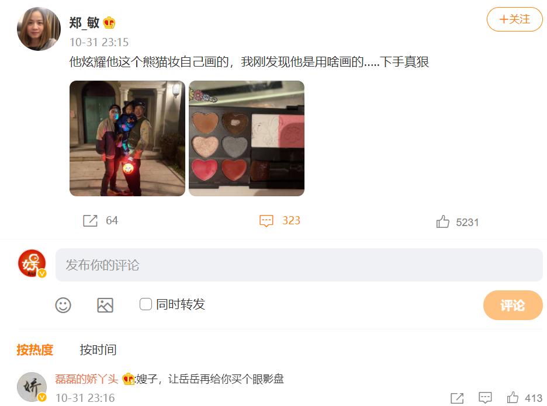Submit with the orange 评论 button

pyautogui.click(x=513, y=305)
